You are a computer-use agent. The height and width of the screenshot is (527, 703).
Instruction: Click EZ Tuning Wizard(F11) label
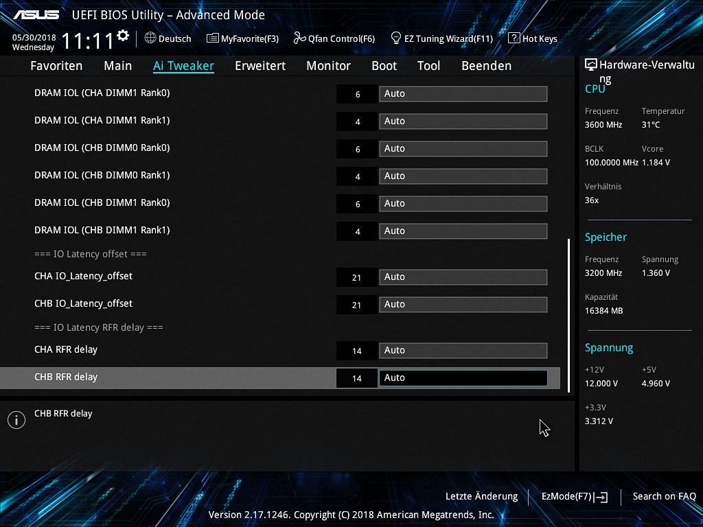[448, 38]
